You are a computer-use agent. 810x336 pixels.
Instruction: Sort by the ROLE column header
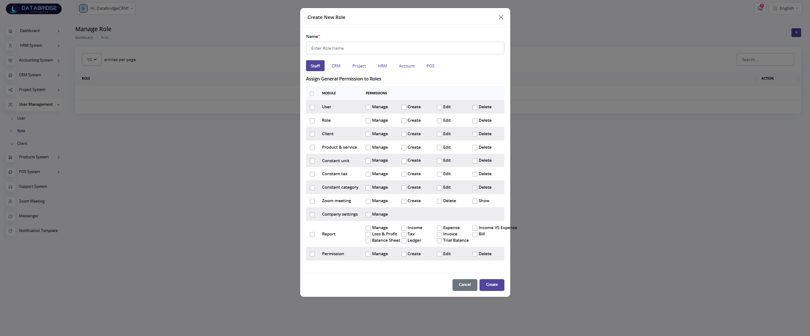click(x=86, y=78)
